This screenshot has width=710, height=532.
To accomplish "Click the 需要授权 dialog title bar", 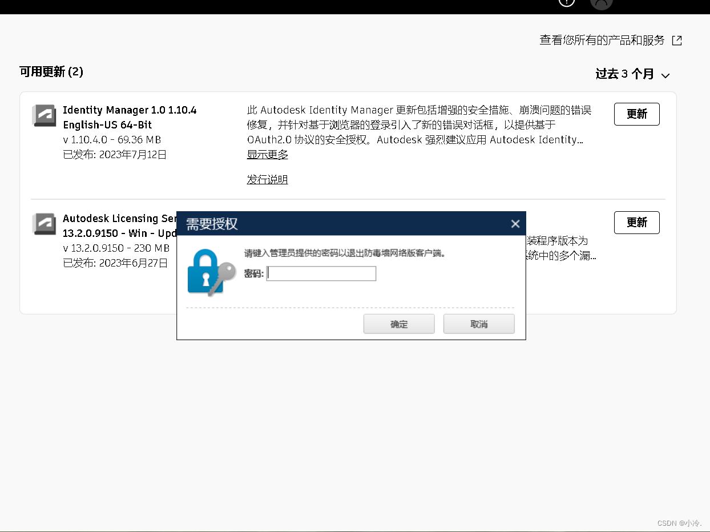I will click(x=342, y=224).
